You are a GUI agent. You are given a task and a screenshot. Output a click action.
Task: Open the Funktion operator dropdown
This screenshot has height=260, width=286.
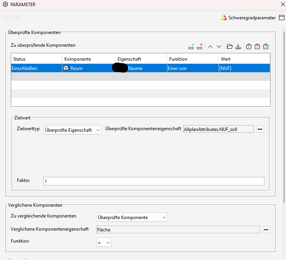click(x=104, y=243)
